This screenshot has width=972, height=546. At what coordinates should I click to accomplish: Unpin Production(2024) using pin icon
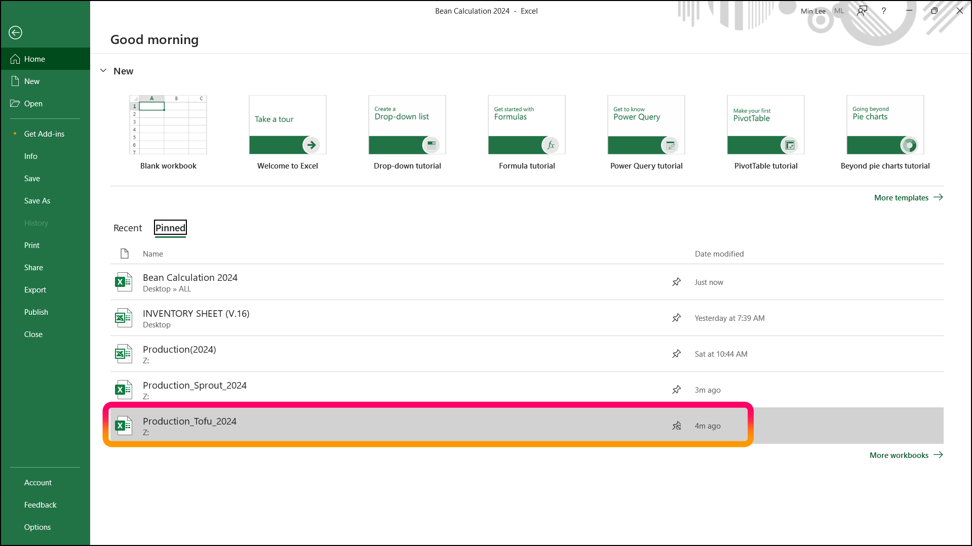click(676, 354)
